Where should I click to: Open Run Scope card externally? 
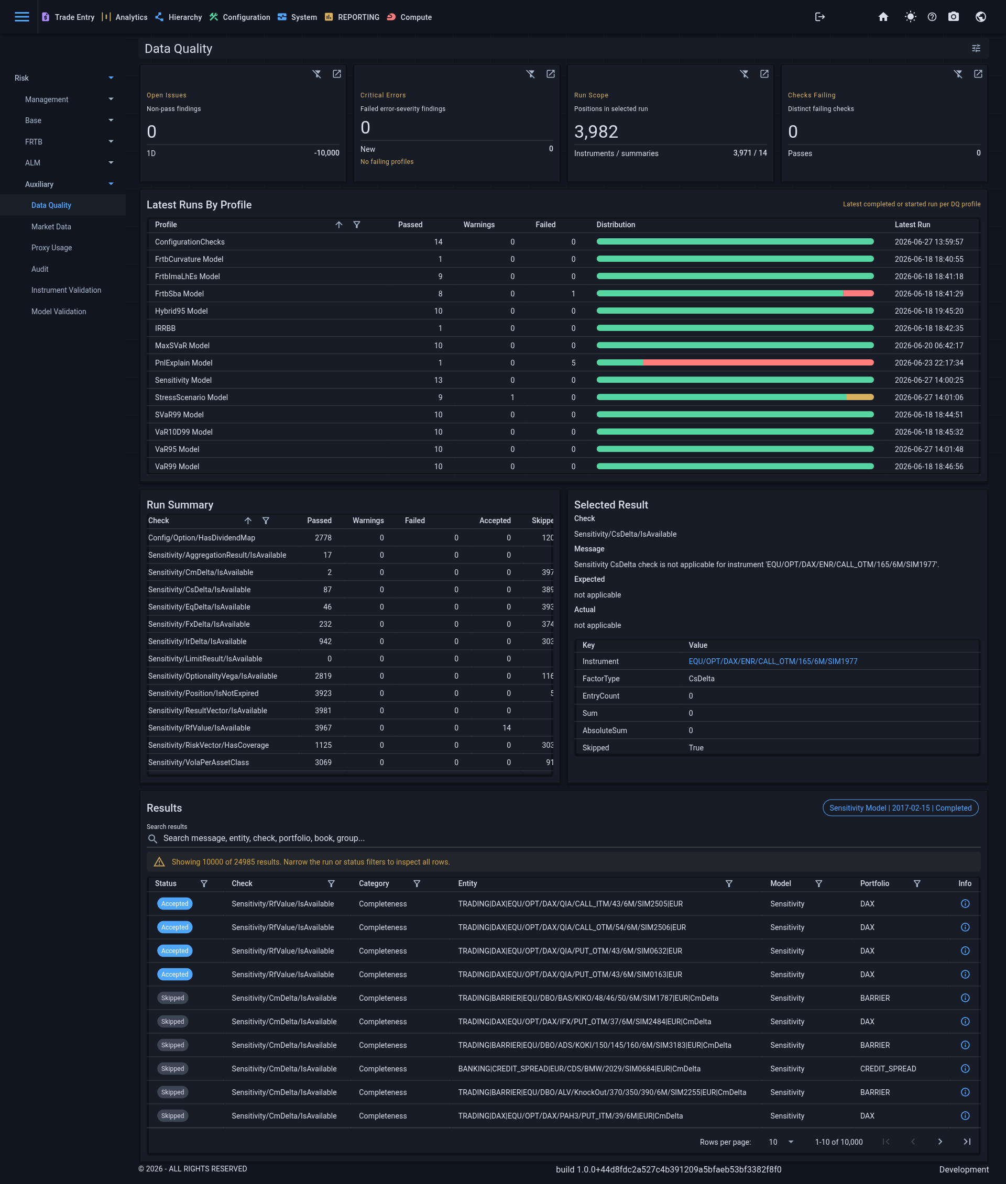point(764,74)
